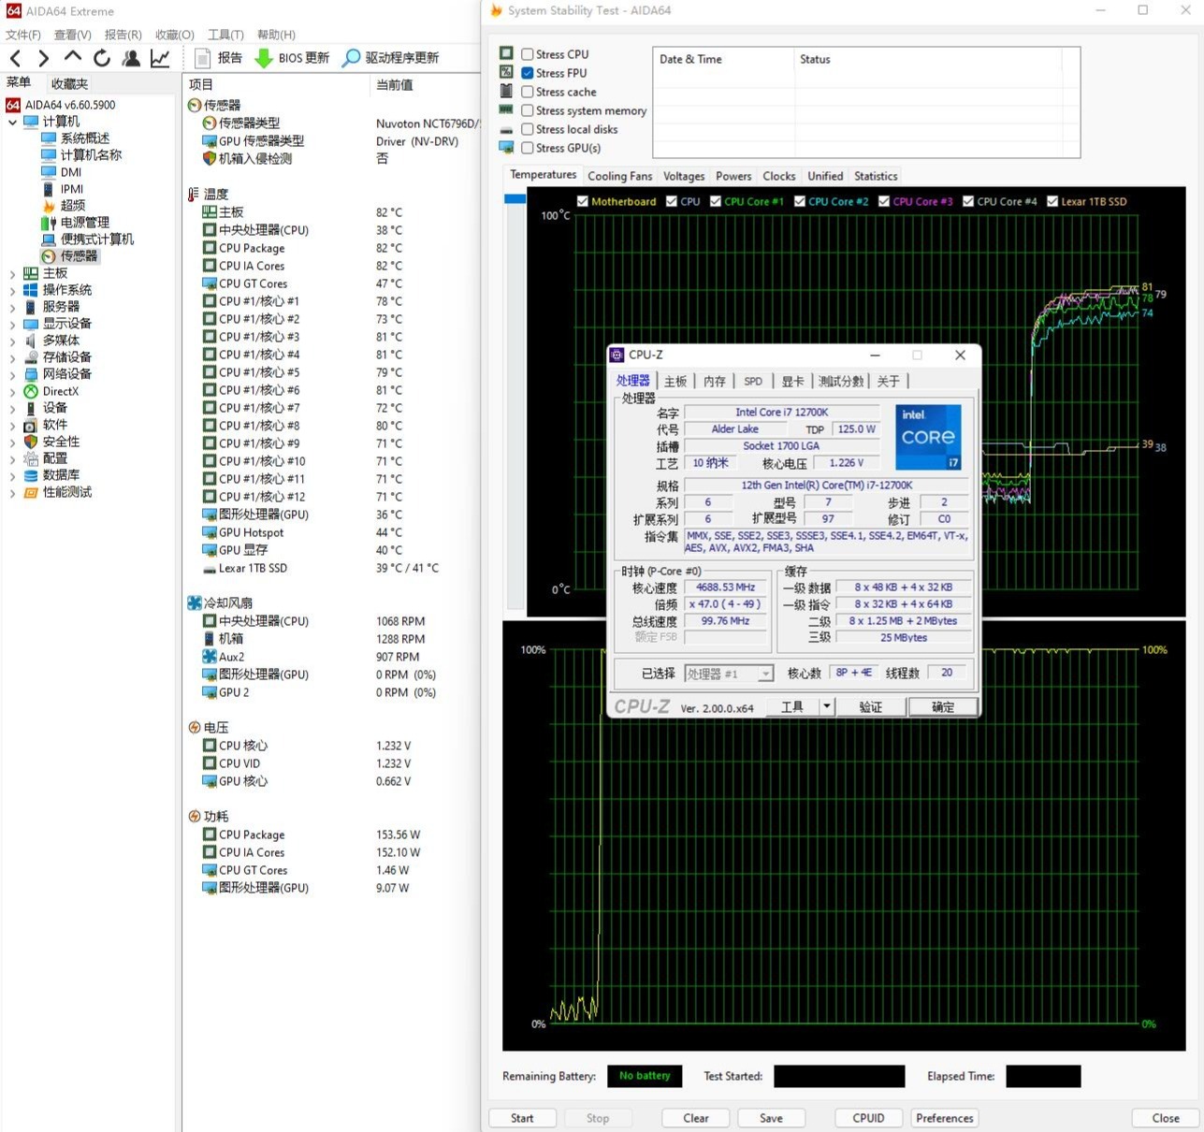Open the 工具 dropdown arrow in CPU-Z

click(827, 706)
